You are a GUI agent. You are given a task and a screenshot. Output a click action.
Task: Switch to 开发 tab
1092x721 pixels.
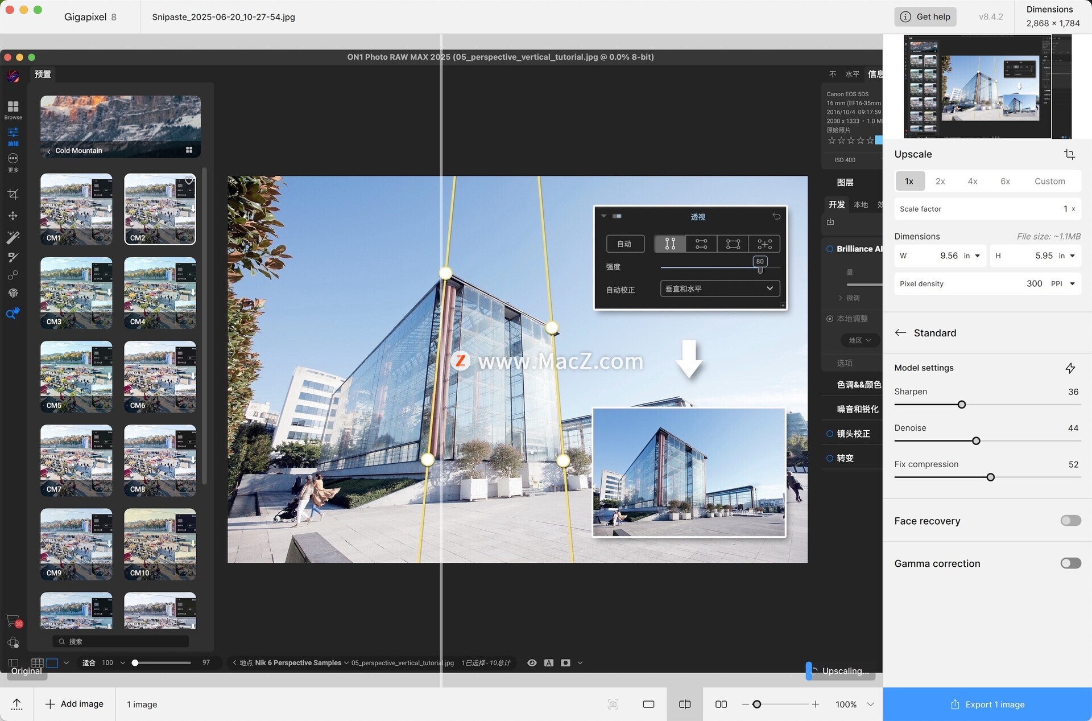coord(836,205)
